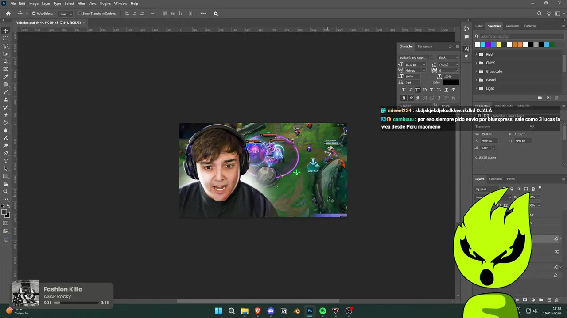Open the Auto-Select Layer dropdown
567x318 pixels.
[x=65, y=14]
